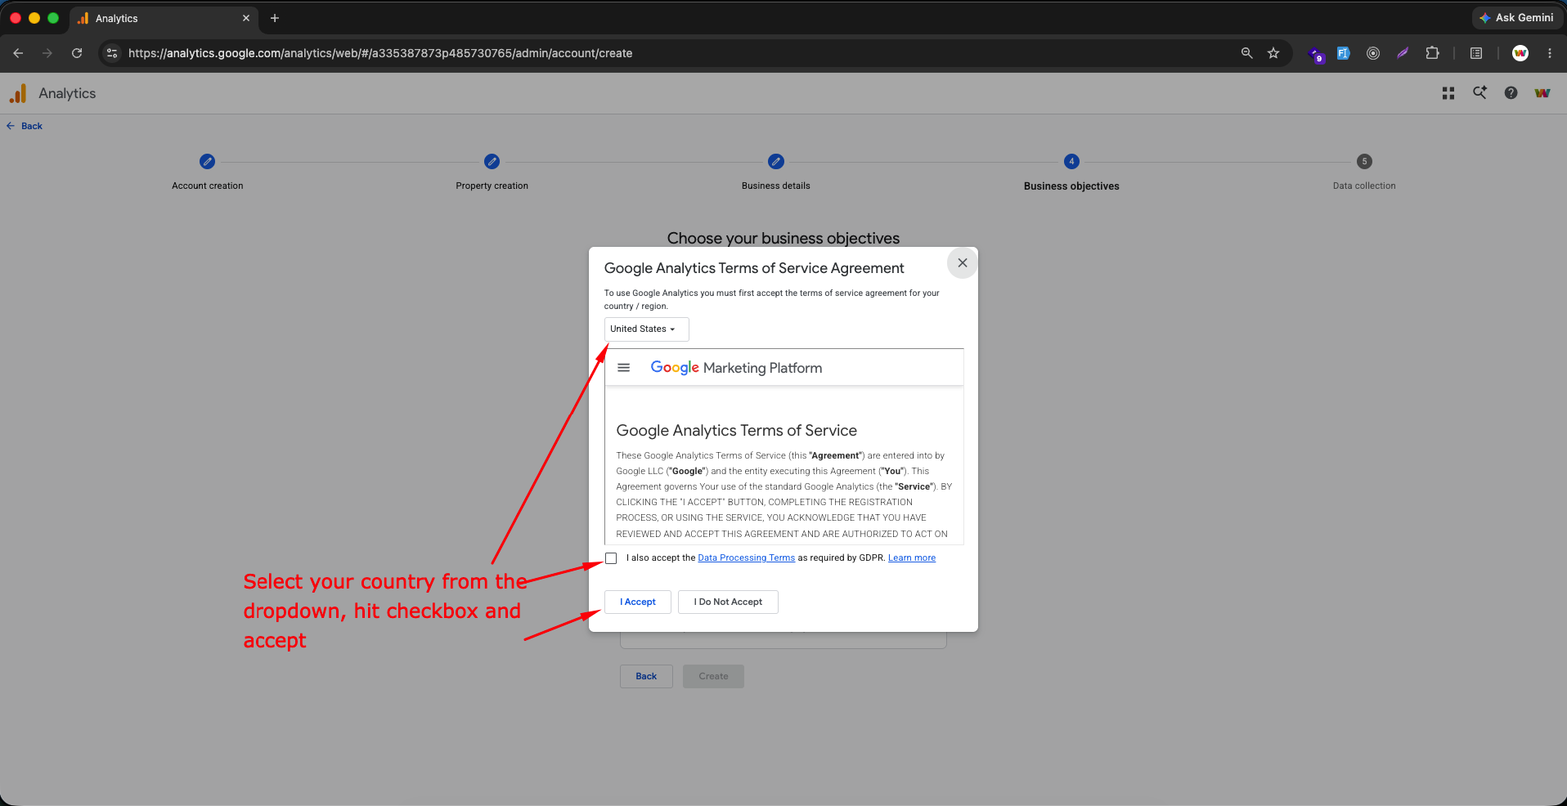
Task: Click the purple feather extension icon
Action: tap(1403, 53)
